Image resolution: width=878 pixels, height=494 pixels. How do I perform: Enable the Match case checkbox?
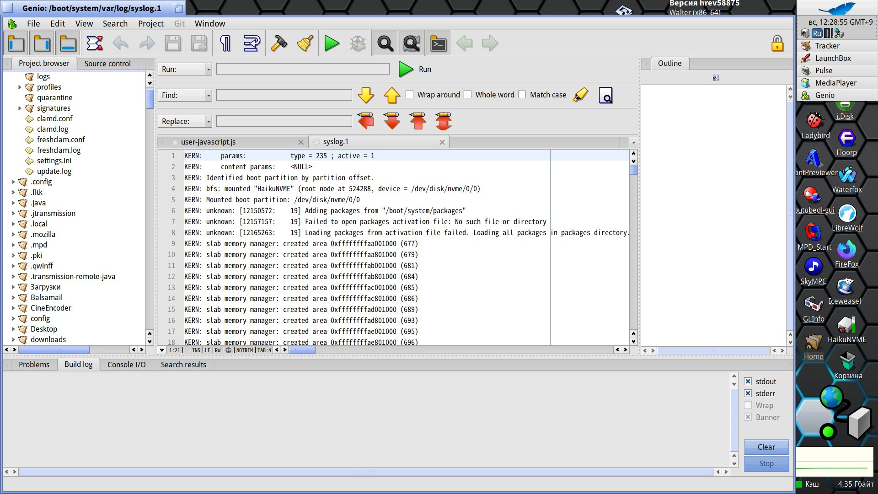click(x=522, y=95)
